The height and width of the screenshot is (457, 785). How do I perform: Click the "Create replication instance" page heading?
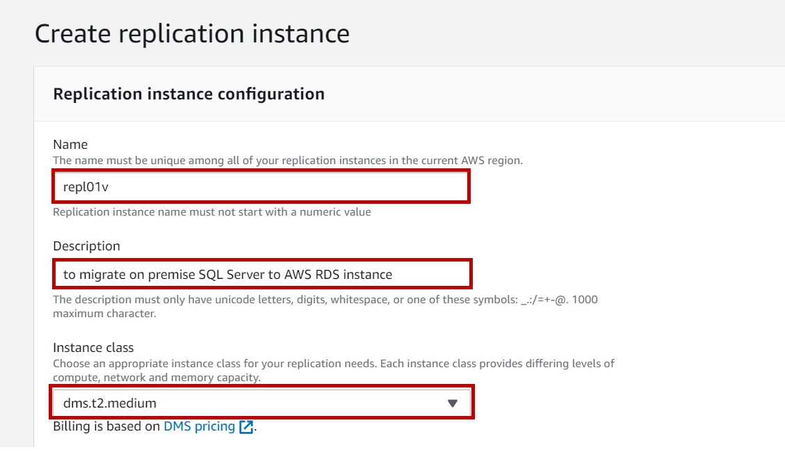pos(192,33)
